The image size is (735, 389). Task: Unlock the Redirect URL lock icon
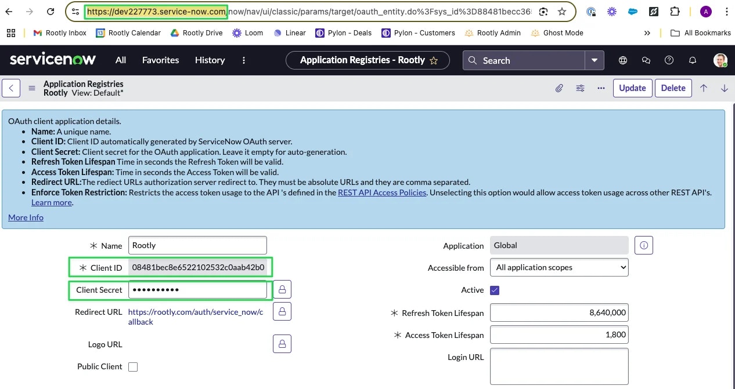282,311
